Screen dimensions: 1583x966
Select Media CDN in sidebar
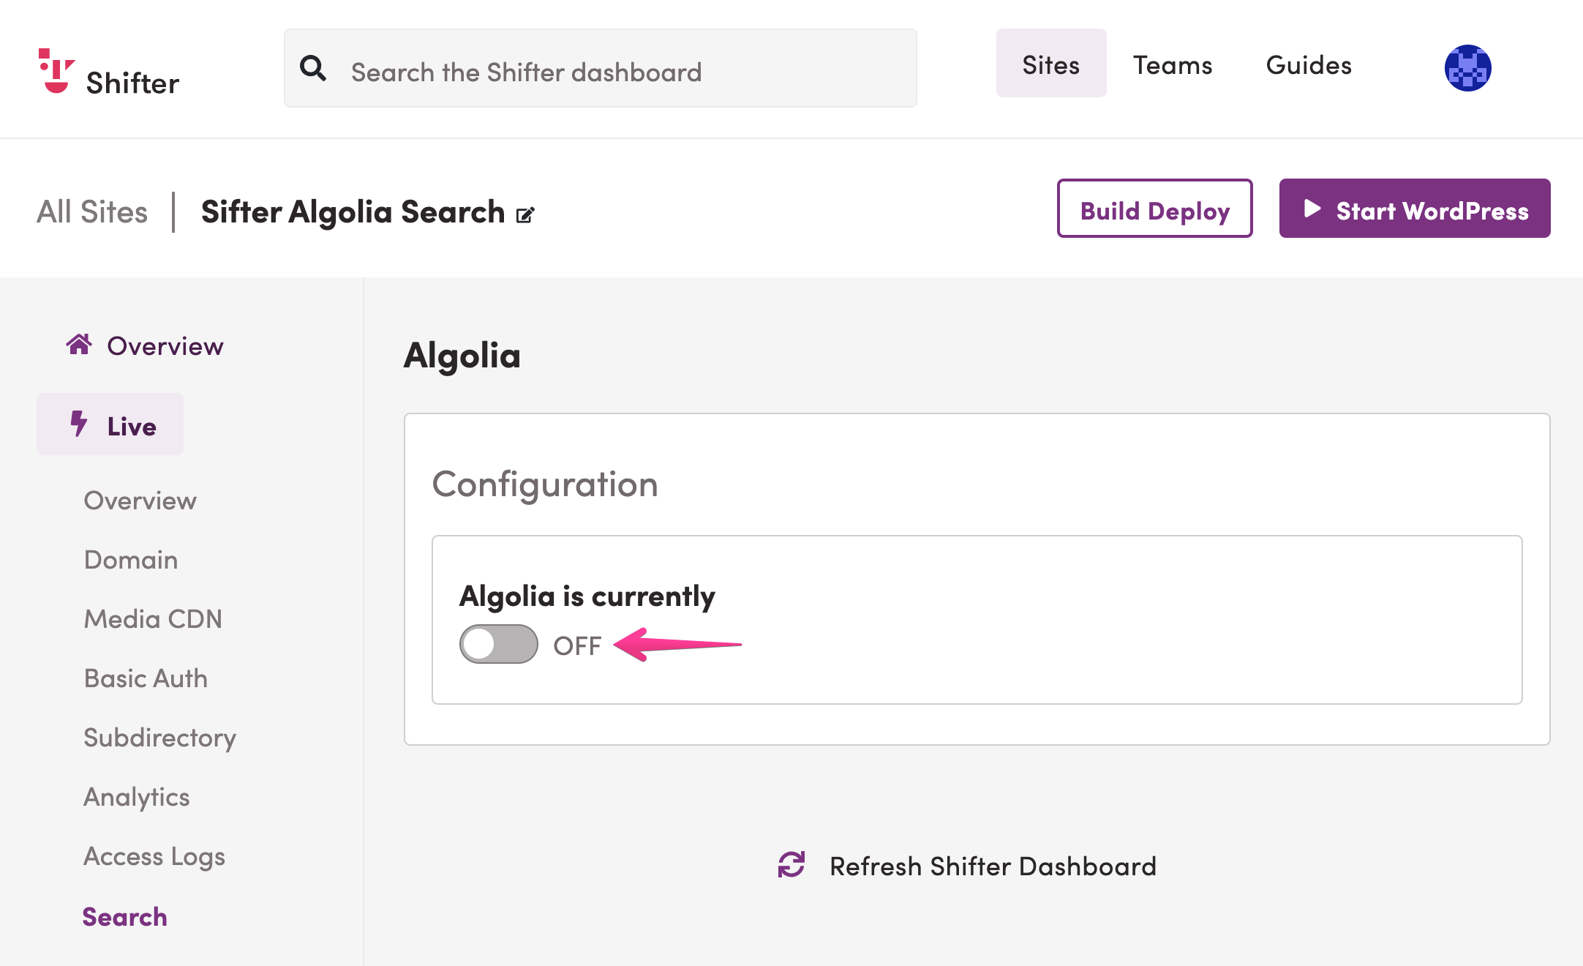pos(153,619)
